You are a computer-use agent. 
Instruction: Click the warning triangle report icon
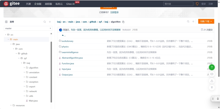212,81
